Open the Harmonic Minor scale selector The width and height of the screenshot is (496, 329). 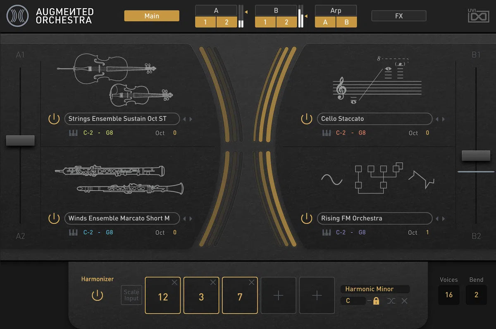pyautogui.click(x=374, y=289)
